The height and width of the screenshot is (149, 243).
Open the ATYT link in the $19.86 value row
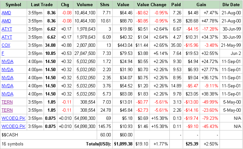point(7,29)
